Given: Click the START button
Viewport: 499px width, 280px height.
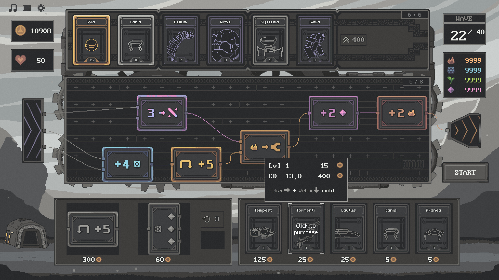Looking at the screenshot, I should pyautogui.click(x=465, y=172).
